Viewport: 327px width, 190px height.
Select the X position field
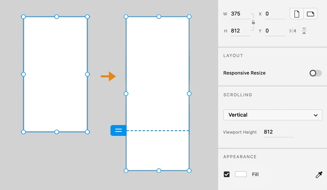275,14
